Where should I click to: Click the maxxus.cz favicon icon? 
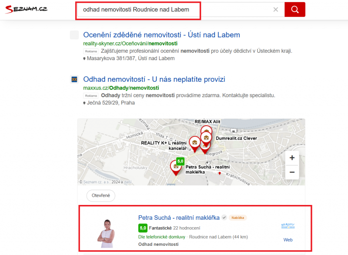tap(74, 79)
